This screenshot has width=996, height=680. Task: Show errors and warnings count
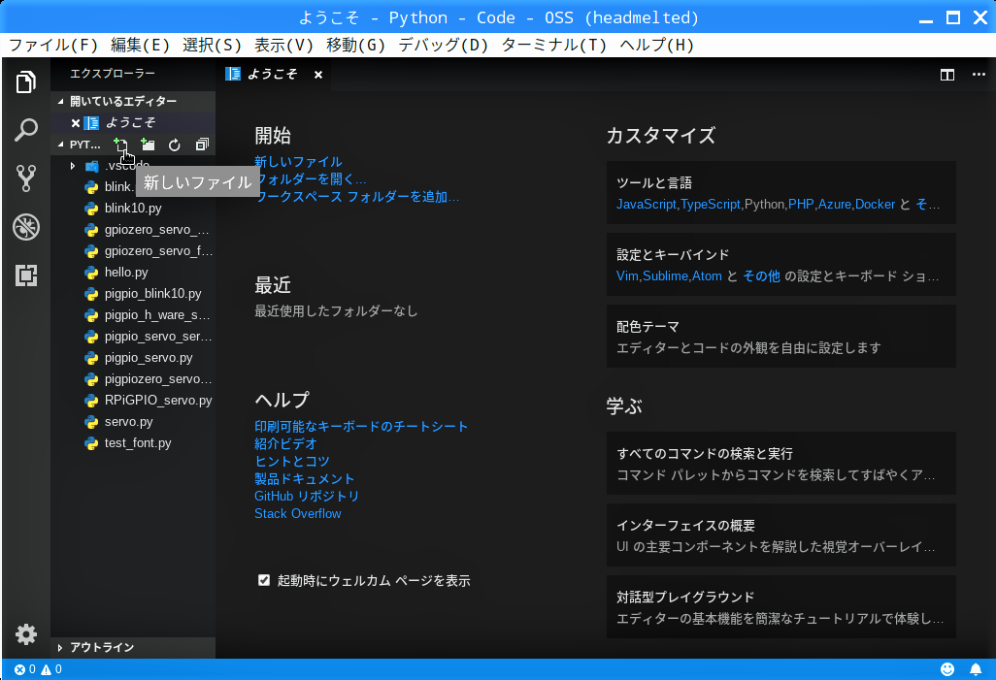click(x=38, y=669)
